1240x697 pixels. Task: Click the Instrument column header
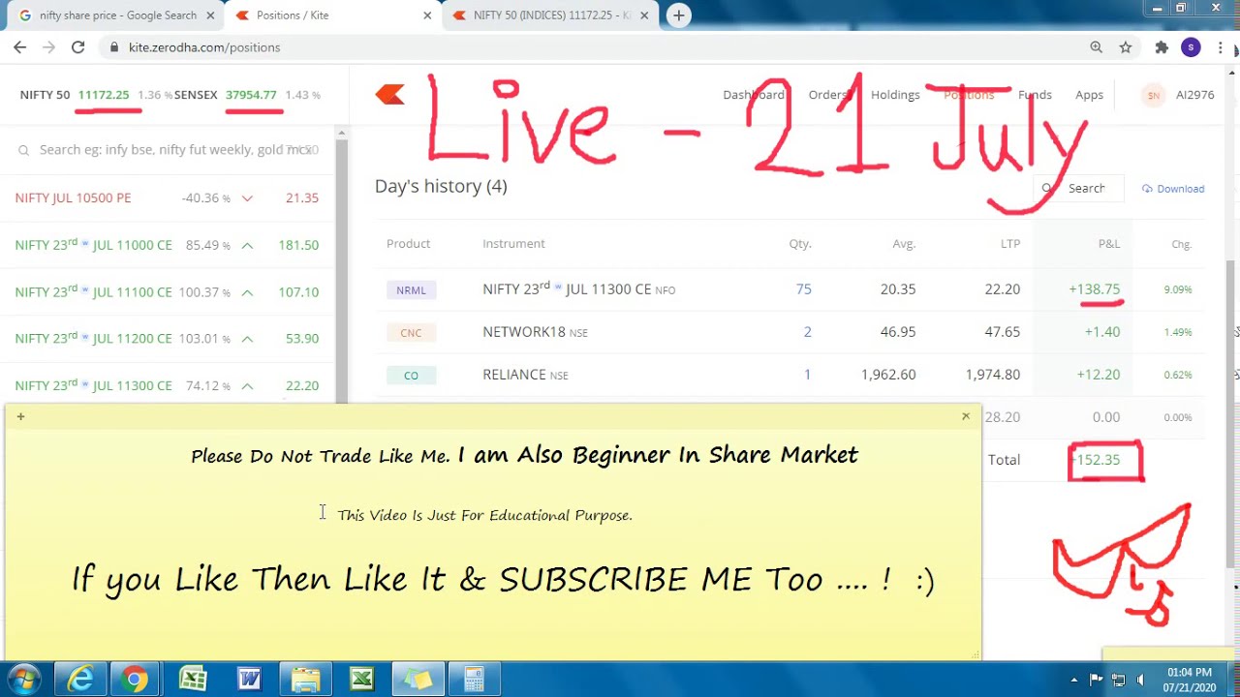(x=513, y=244)
